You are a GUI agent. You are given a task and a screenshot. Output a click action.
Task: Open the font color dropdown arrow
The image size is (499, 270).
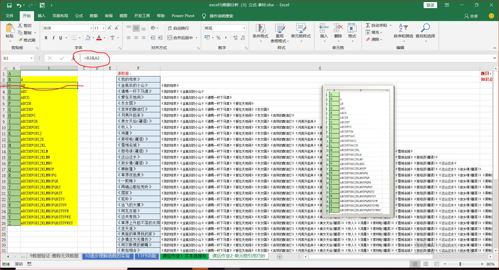coord(104,38)
